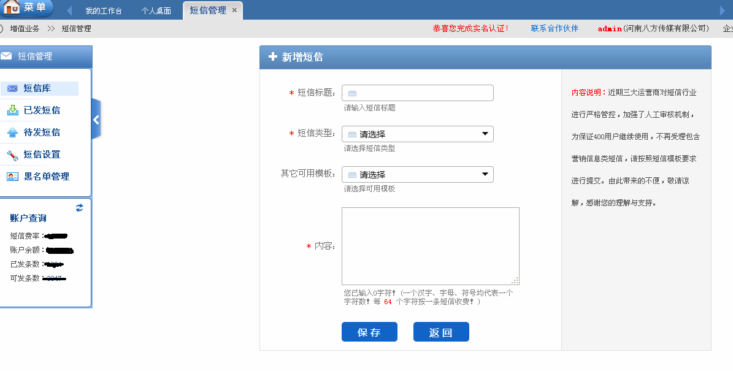733x371 pixels.
Task: Collapse the left sidebar panel
Action: tap(96, 120)
